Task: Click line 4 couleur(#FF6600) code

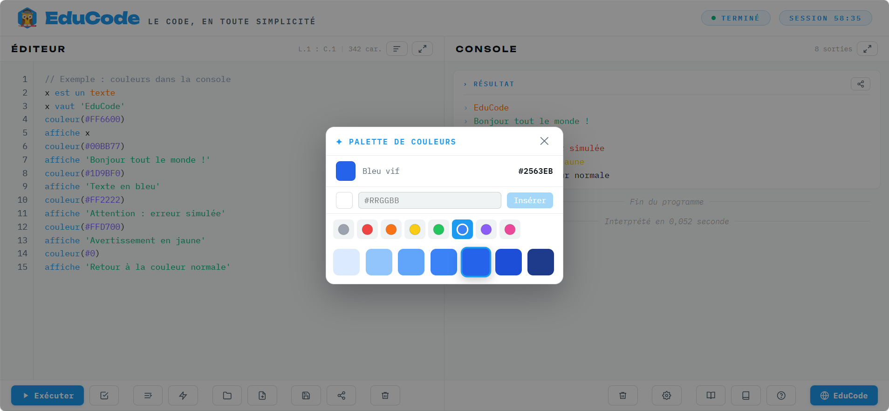Action: (85, 119)
